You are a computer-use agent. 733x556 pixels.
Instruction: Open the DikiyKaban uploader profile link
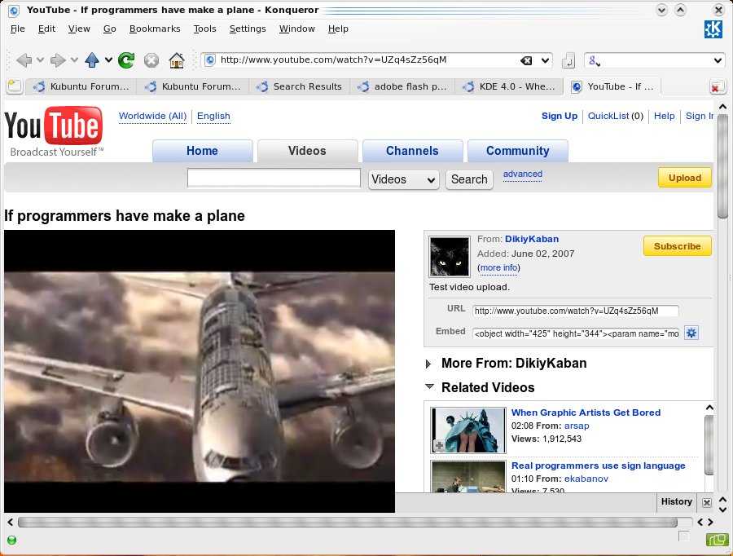tap(531, 239)
